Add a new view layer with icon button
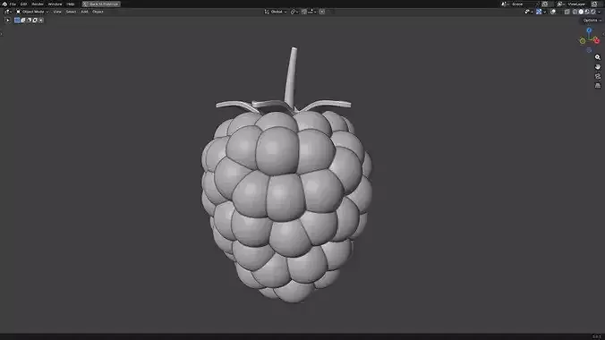The image size is (605, 340). pyautogui.click(x=594, y=4)
